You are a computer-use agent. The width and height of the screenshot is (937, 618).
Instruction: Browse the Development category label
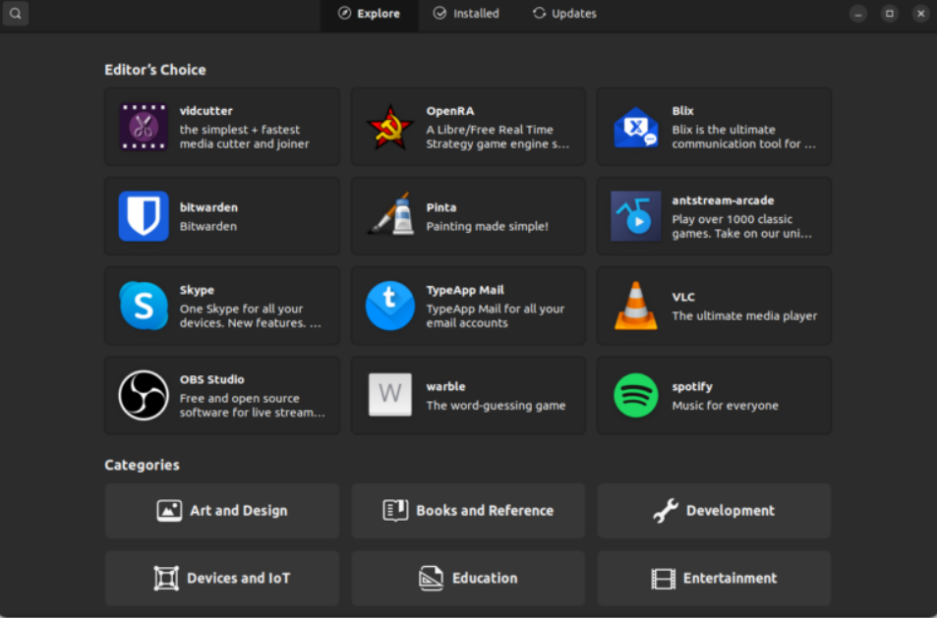[731, 511]
